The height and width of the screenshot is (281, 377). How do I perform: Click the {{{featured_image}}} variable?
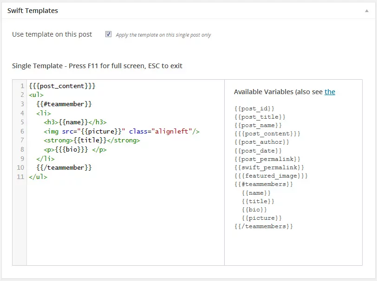point(271,176)
